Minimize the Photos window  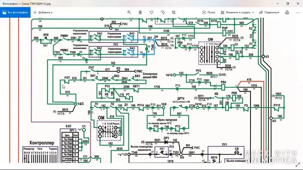pyautogui.click(x=278, y=4)
